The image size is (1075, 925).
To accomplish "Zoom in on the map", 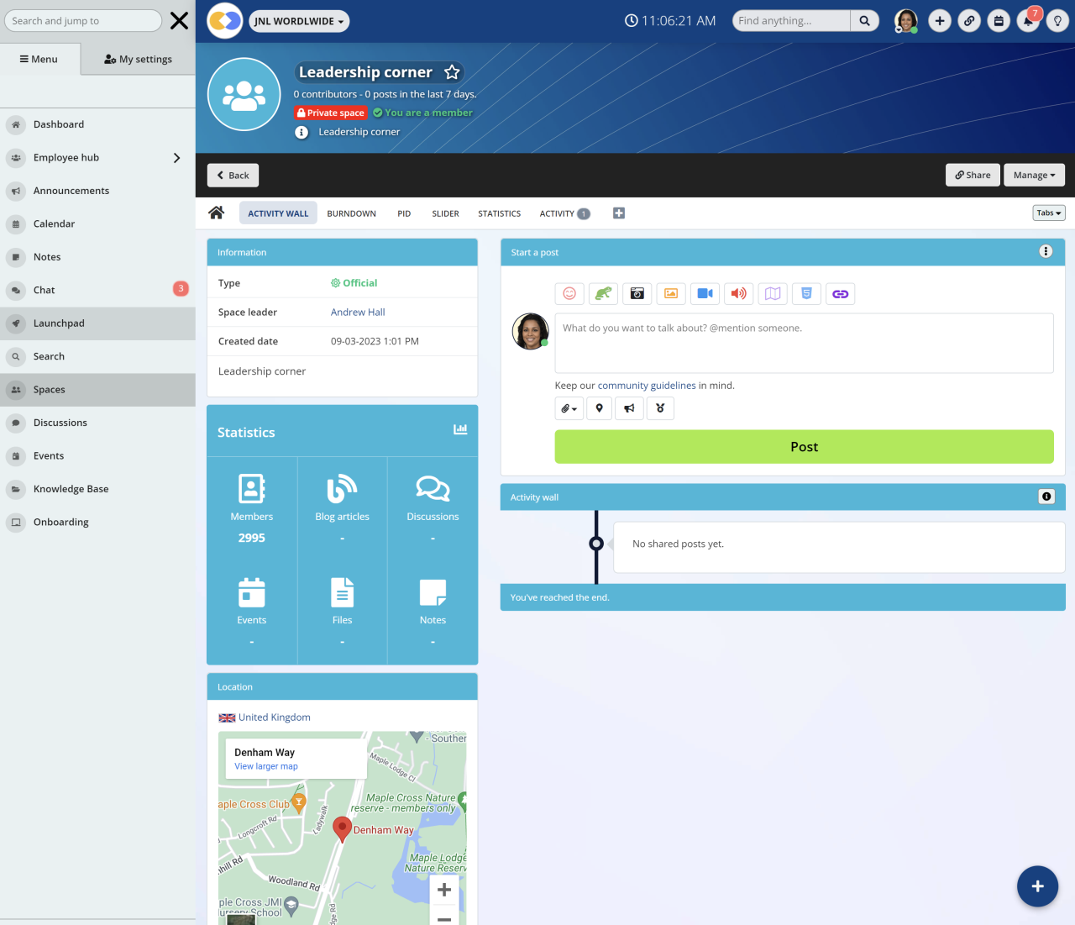I will 444,890.
